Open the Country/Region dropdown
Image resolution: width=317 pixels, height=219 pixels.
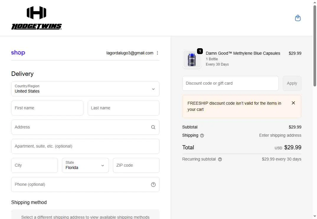tap(85, 89)
